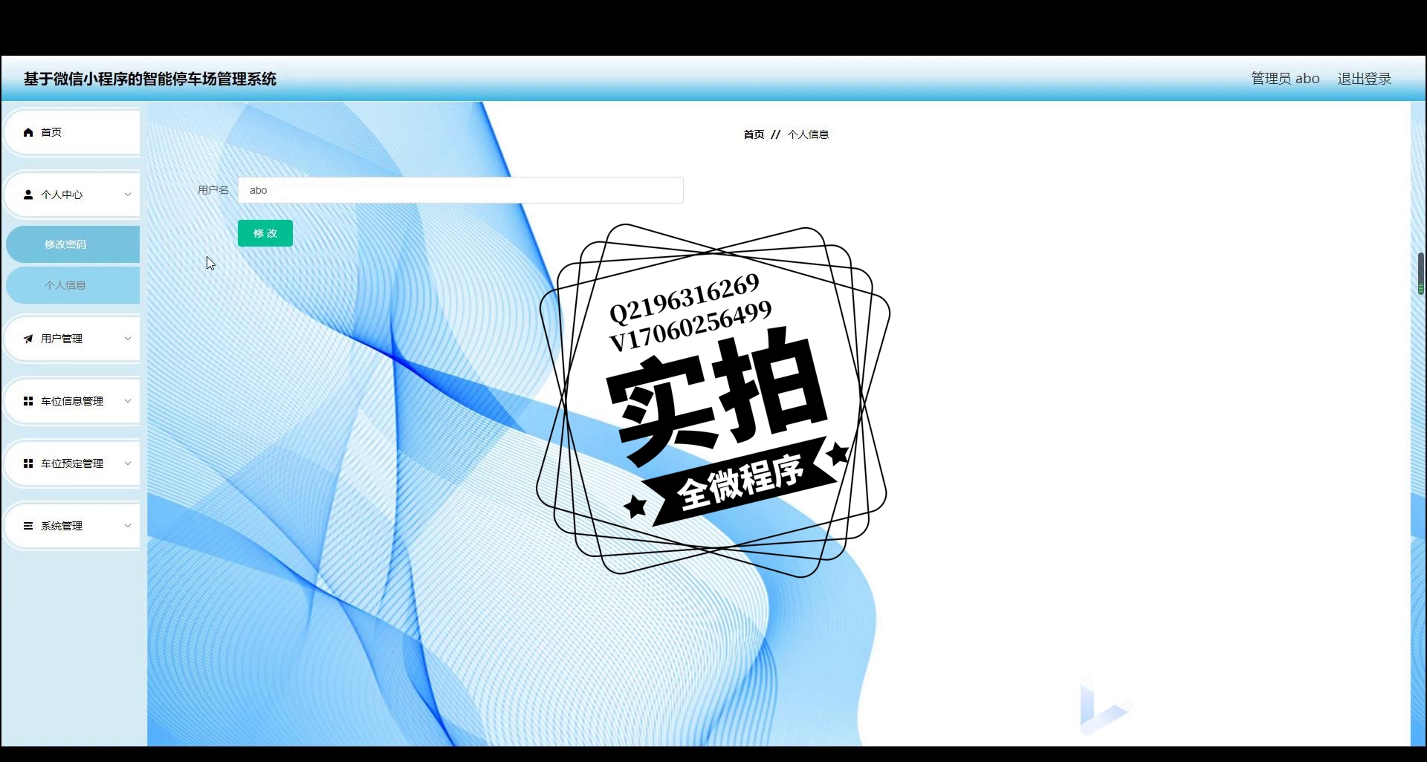Click the home icon beside 首页
The width and height of the screenshot is (1427, 762).
[28, 132]
